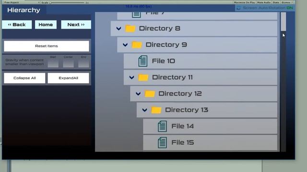Click the Directory 13 folder icon
Viewport: 307px width, 172px height.
(156, 110)
